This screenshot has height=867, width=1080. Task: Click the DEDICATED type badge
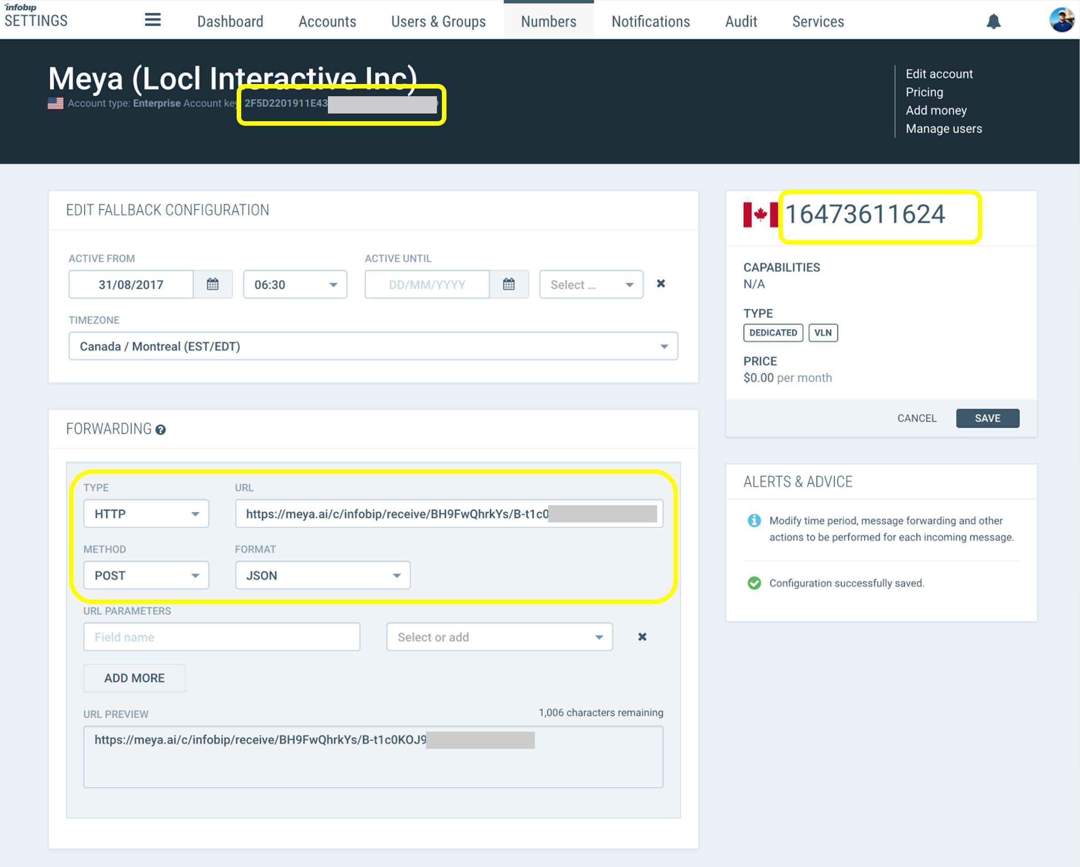click(773, 332)
